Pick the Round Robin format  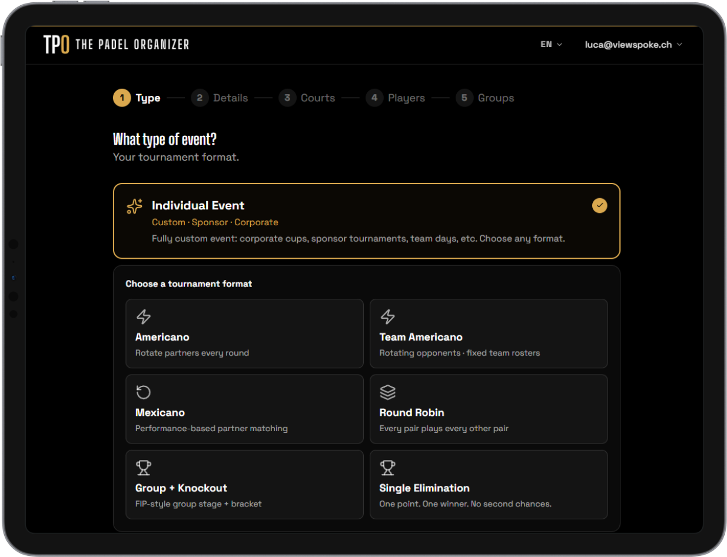click(x=489, y=409)
